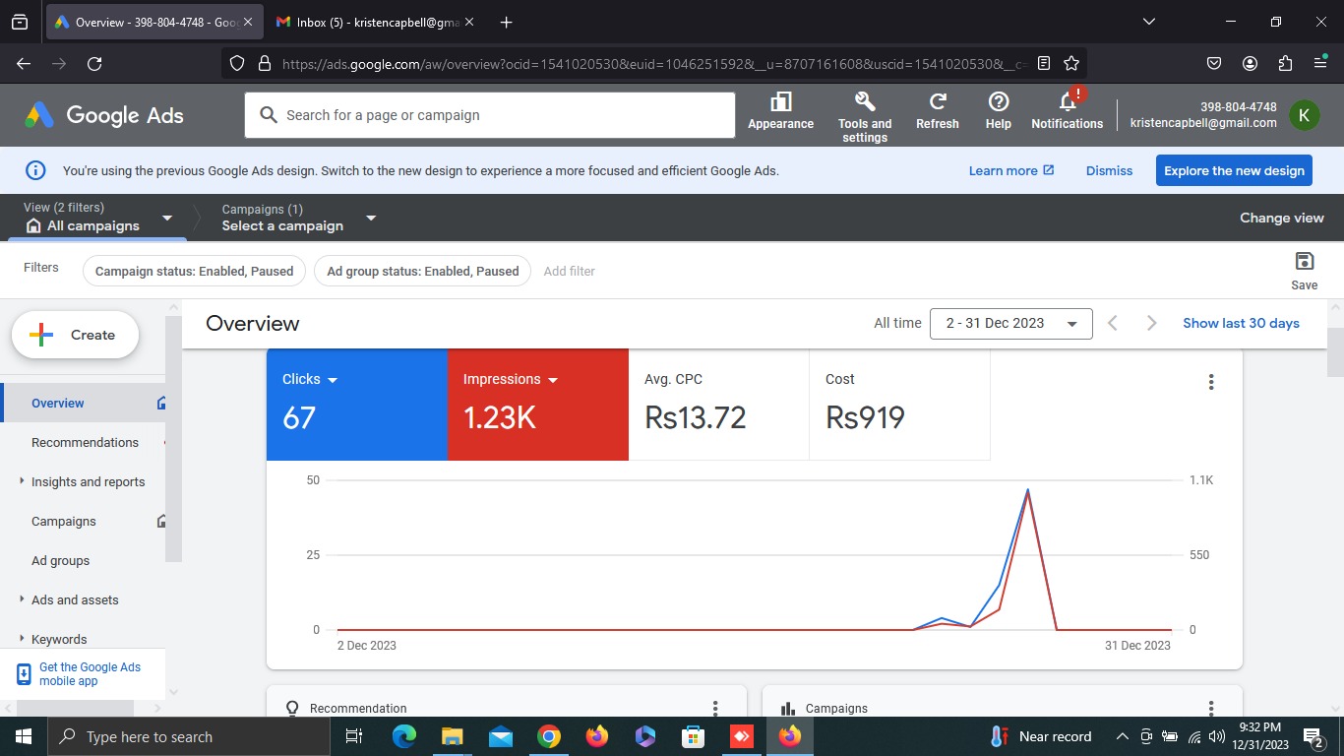Bookmark this page with the star icon

tap(1071, 63)
